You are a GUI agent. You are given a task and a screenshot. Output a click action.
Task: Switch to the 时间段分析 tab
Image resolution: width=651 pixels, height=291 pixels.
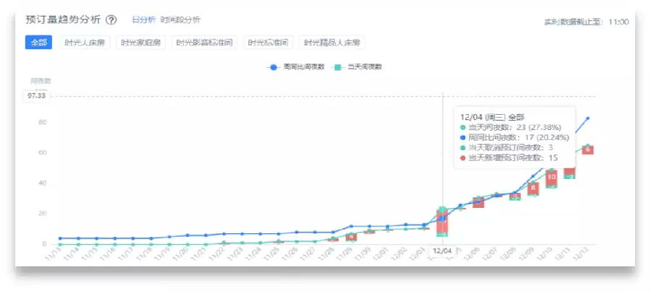pyautogui.click(x=180, y=20)
